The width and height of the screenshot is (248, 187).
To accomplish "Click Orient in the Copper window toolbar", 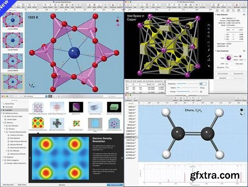I will click(x=186, y=6).
